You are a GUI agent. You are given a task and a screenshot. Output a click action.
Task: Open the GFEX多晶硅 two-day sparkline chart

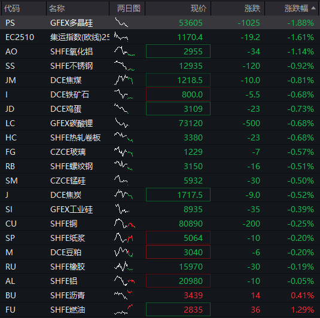pos(121,22)
